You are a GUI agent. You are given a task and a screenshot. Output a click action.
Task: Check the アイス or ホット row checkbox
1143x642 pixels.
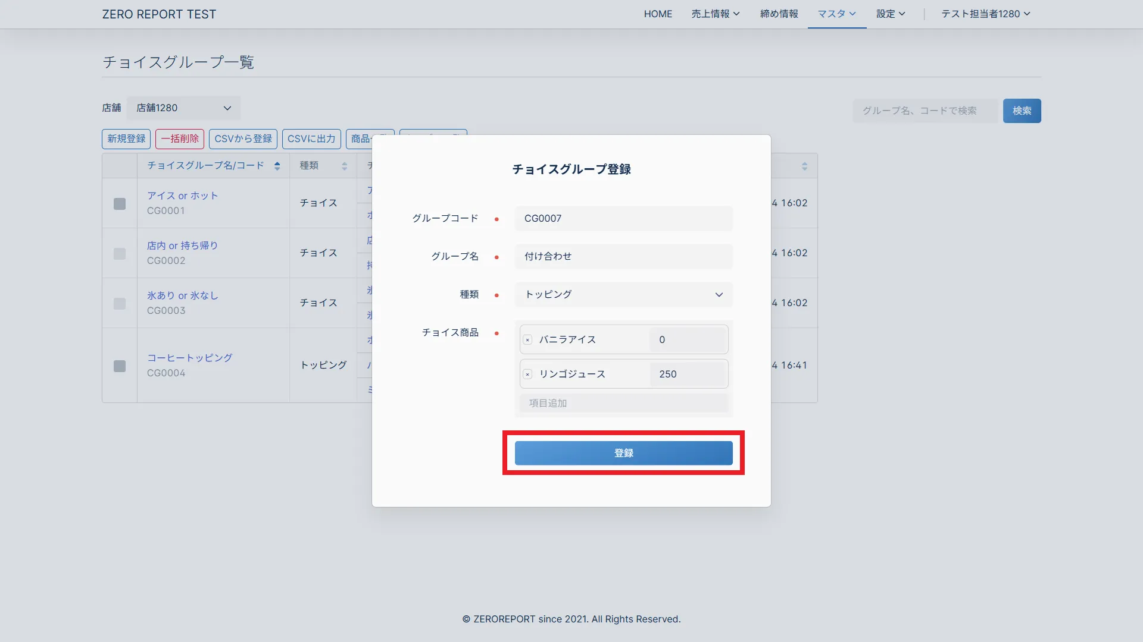pos(120,204)
